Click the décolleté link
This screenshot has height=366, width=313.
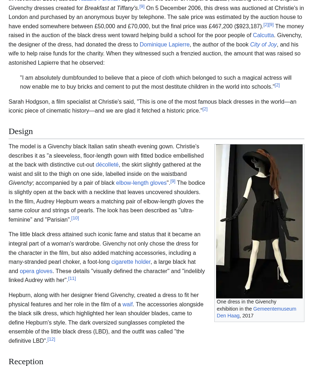pyautogui.click(x=107, y=164)
